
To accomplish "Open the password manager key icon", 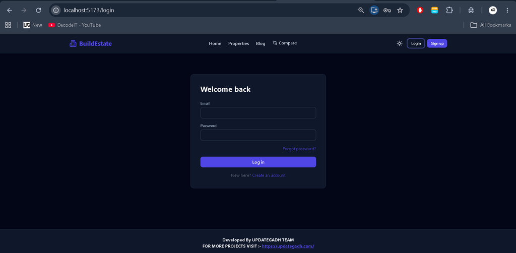I will (x=387, y=10).
